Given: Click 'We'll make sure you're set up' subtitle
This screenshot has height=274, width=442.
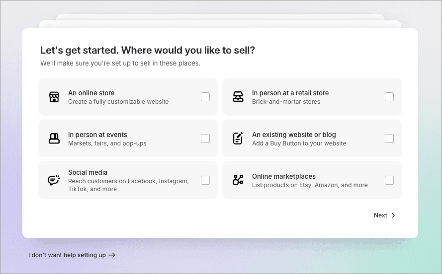Looking at the screenshot, I should coord(120,64).
